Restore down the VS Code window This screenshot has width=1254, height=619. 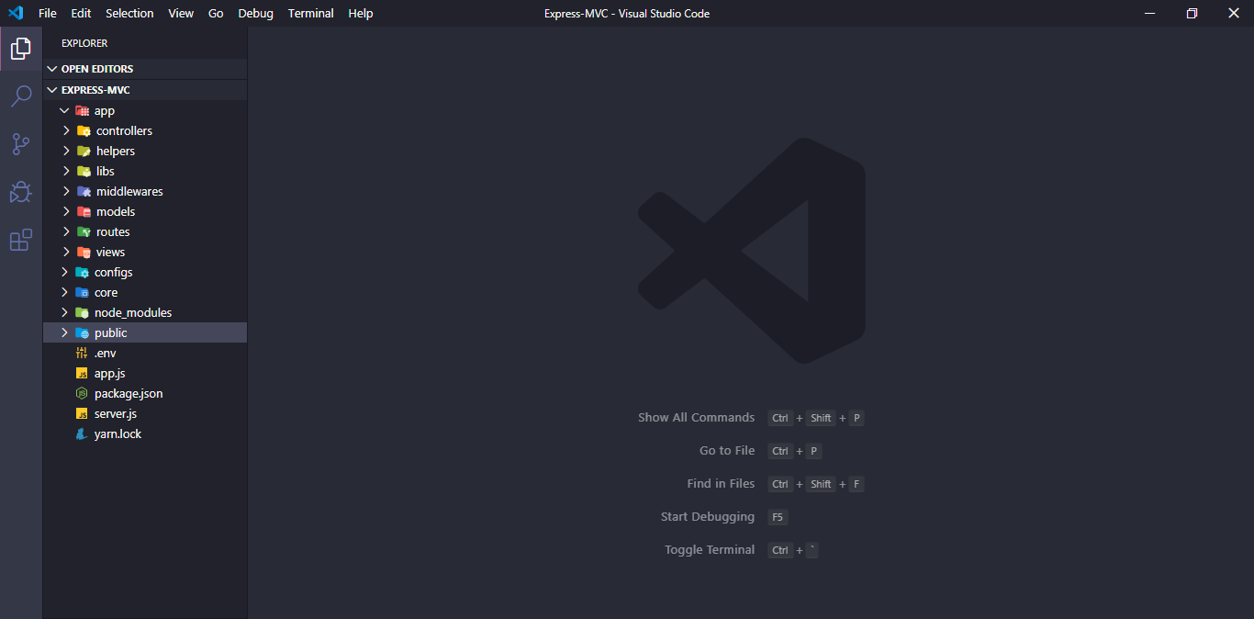pyautogui.click(x=1192, y=13)
